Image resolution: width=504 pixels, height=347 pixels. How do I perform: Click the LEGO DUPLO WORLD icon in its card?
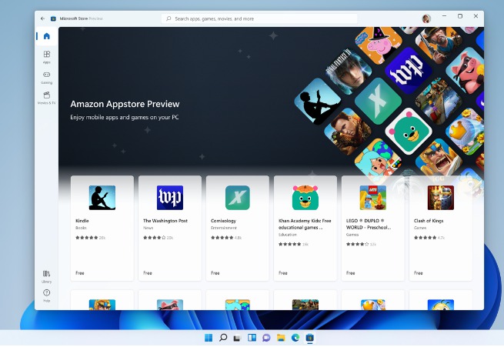pyautogui.click(x=373, y=198)
